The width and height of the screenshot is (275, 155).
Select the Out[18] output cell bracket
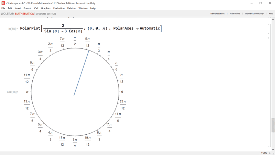[x=268, y=92]
